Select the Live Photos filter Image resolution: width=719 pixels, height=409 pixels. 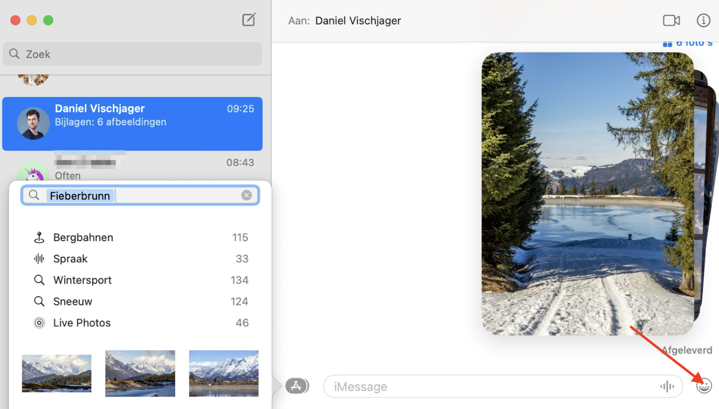[81, 323]
